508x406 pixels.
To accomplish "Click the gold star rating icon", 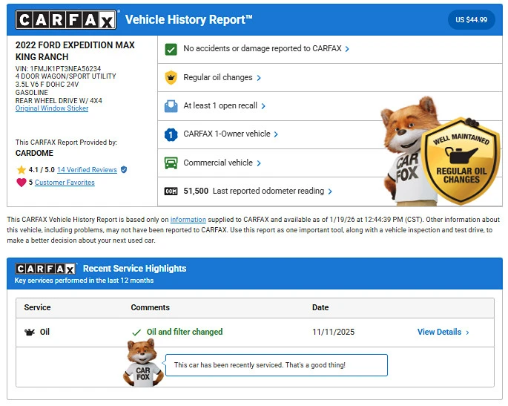I will coord(22,169).
